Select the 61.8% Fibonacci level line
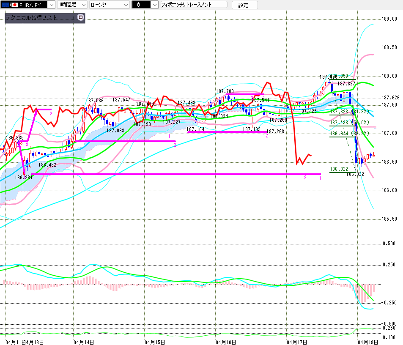Viewport: 403px width, 345px height. click(342, 115)
